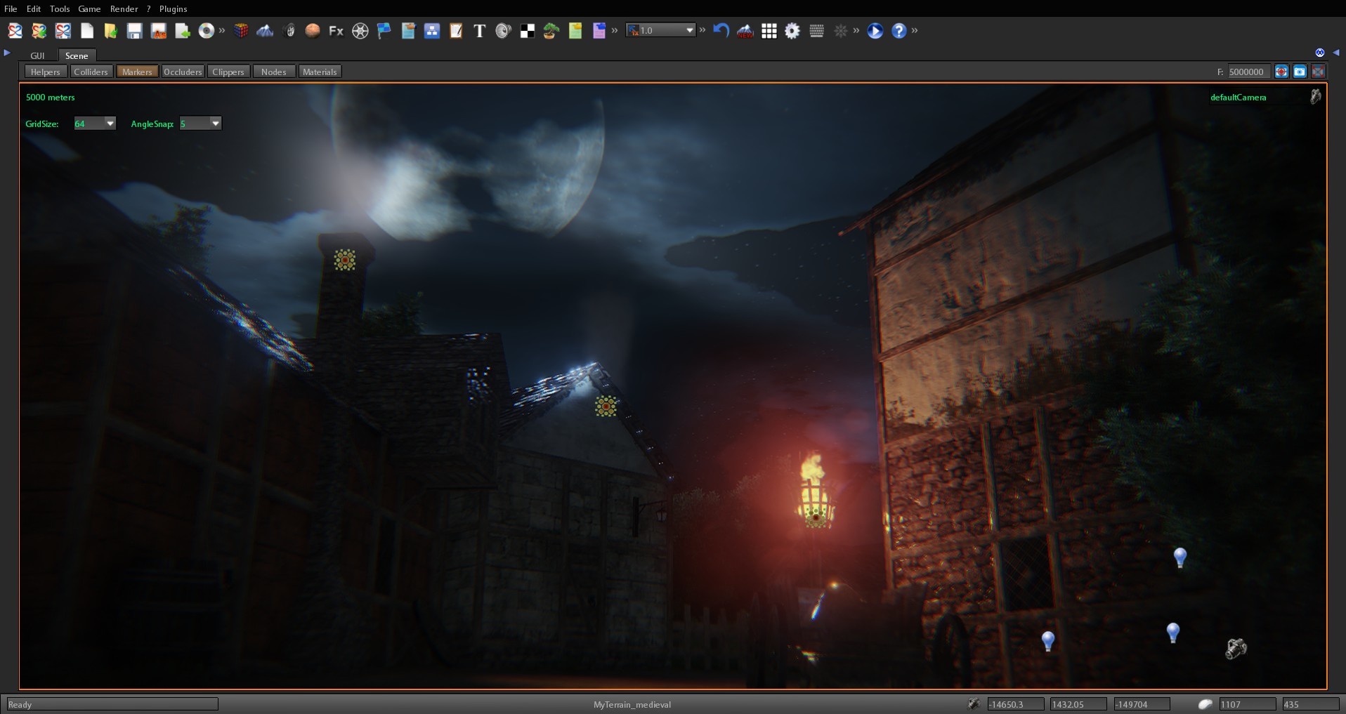This screenshot has height=714, width=1346.
Task: Open editor settings with the gear icon
Action: (x=792, y=31)
